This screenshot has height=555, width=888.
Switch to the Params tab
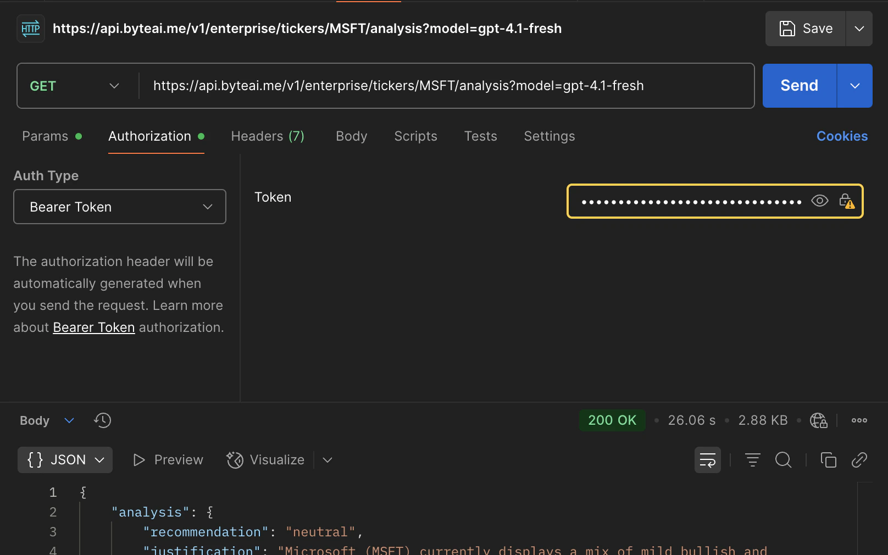click(52, 136)
